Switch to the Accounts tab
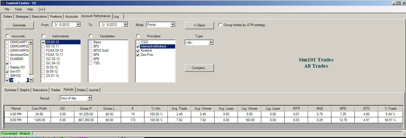 coord(72,17)
